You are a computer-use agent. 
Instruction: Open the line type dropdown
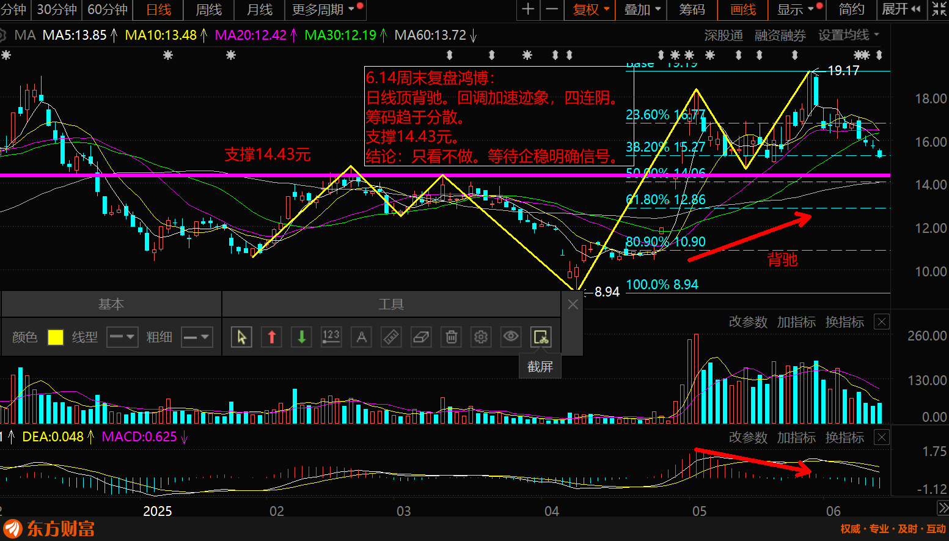tap(122, 337)
